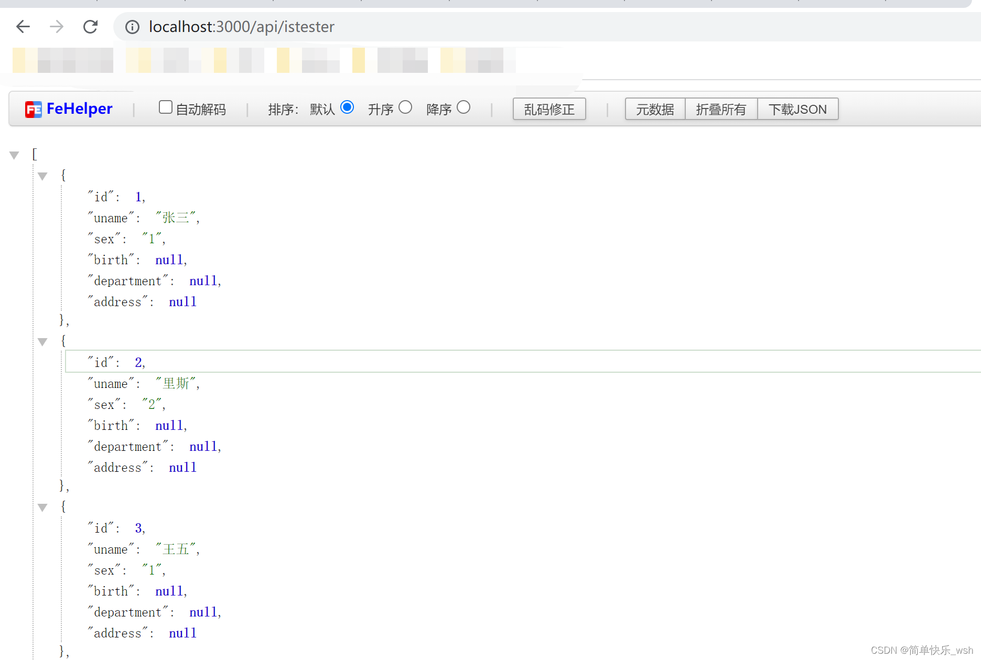
Task: Open 元数据 metadata view
Action: pyautogui.click(x=655, y=109)
